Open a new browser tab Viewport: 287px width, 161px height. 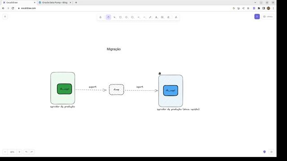pos(76,3)
